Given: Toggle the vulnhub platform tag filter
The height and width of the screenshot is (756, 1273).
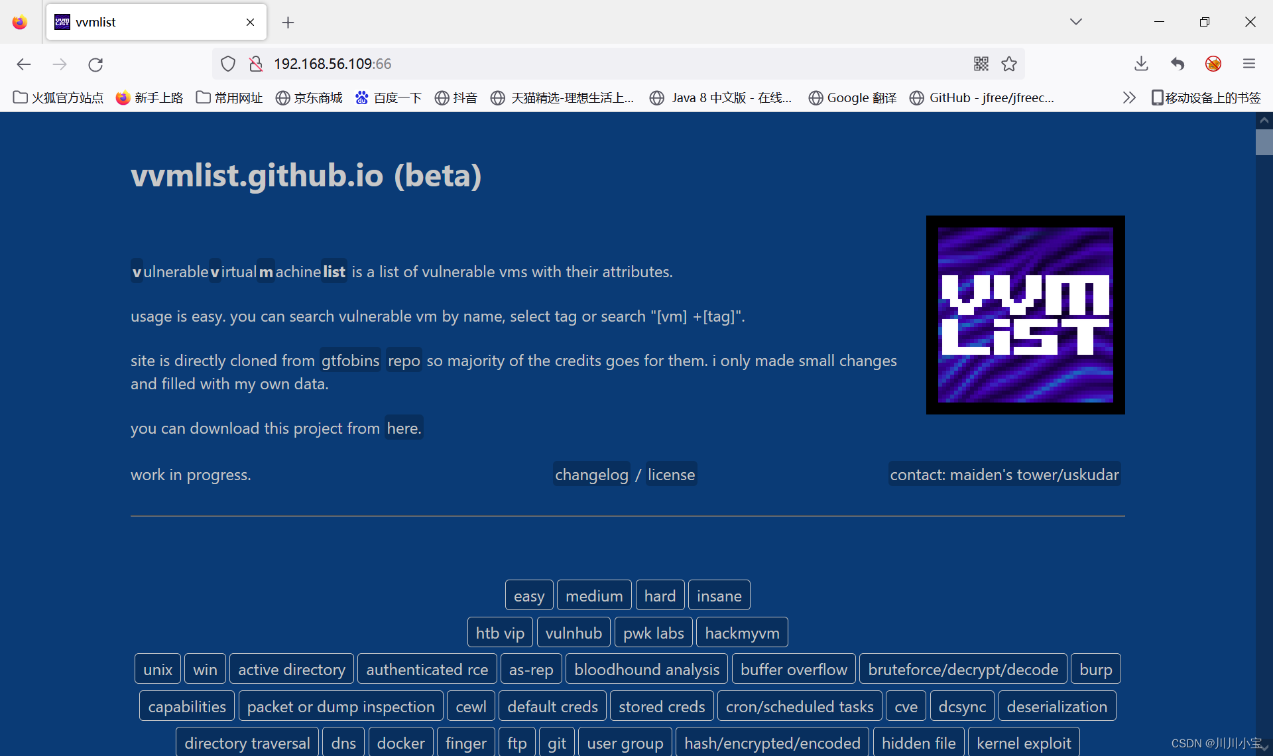Looking at the screenshot, I should tap(573, 633).
